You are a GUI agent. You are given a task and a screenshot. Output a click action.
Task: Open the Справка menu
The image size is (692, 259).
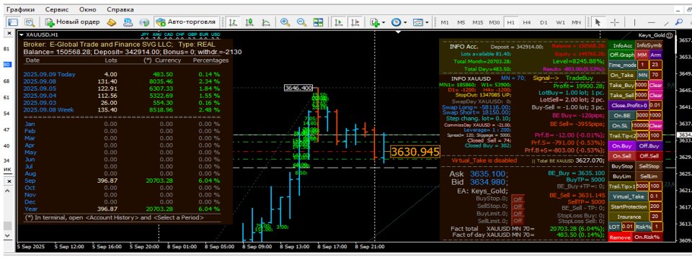point(120,9)
